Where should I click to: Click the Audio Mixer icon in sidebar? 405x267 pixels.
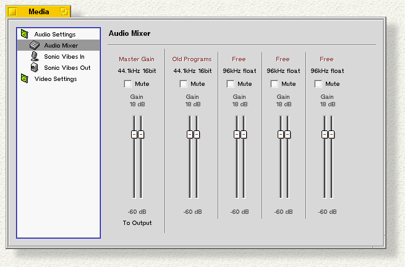[x=35, y=45]
